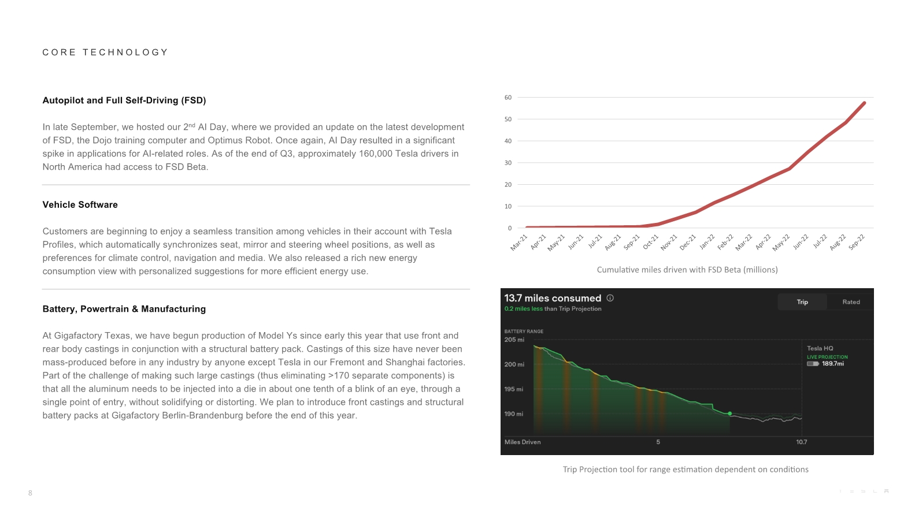Image resolution: width=915 pixels, height=514 pixels.
Task: Switch to the Rated tab
Action: coord(851,302)
